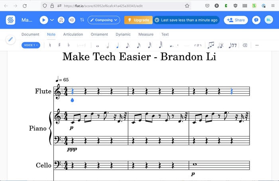
Task: Select the eighth note duration
Action: 128,45
